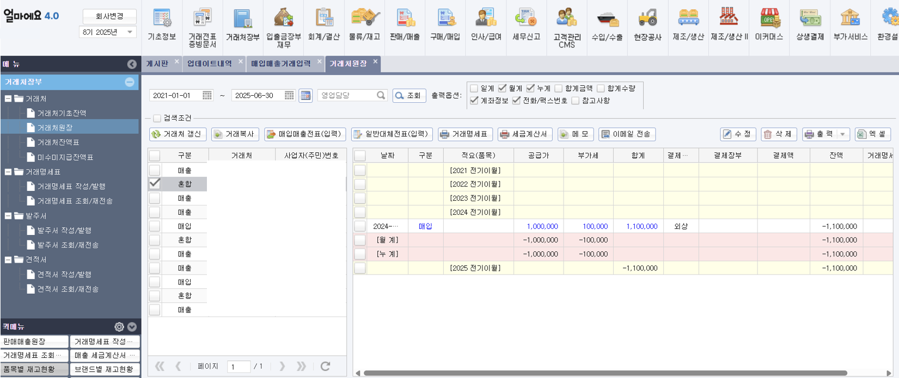Open the 제조/생산 II toolbar icon
The width and height of the screenshot is (899, 378).
click(729, 24)
